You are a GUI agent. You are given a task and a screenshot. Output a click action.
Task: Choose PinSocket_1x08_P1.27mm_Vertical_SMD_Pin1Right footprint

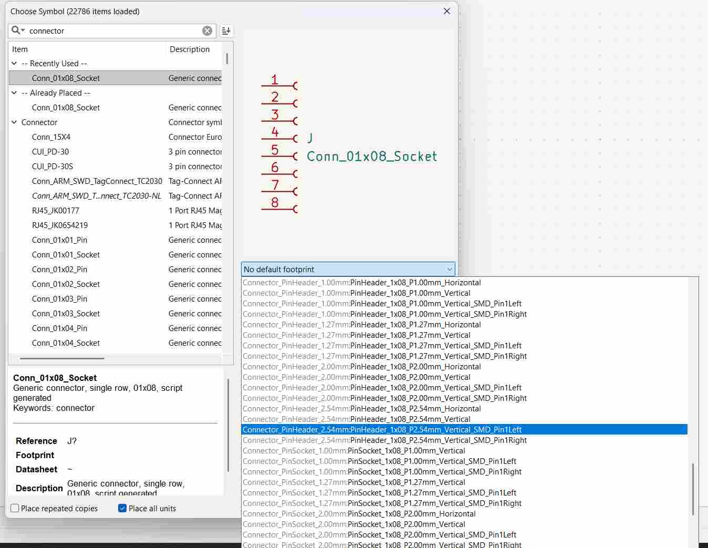464,503
